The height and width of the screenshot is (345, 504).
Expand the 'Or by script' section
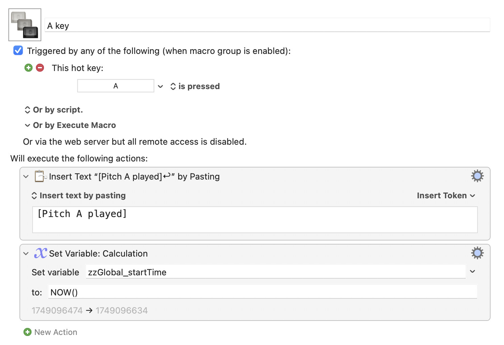click(x=54, y=110)
